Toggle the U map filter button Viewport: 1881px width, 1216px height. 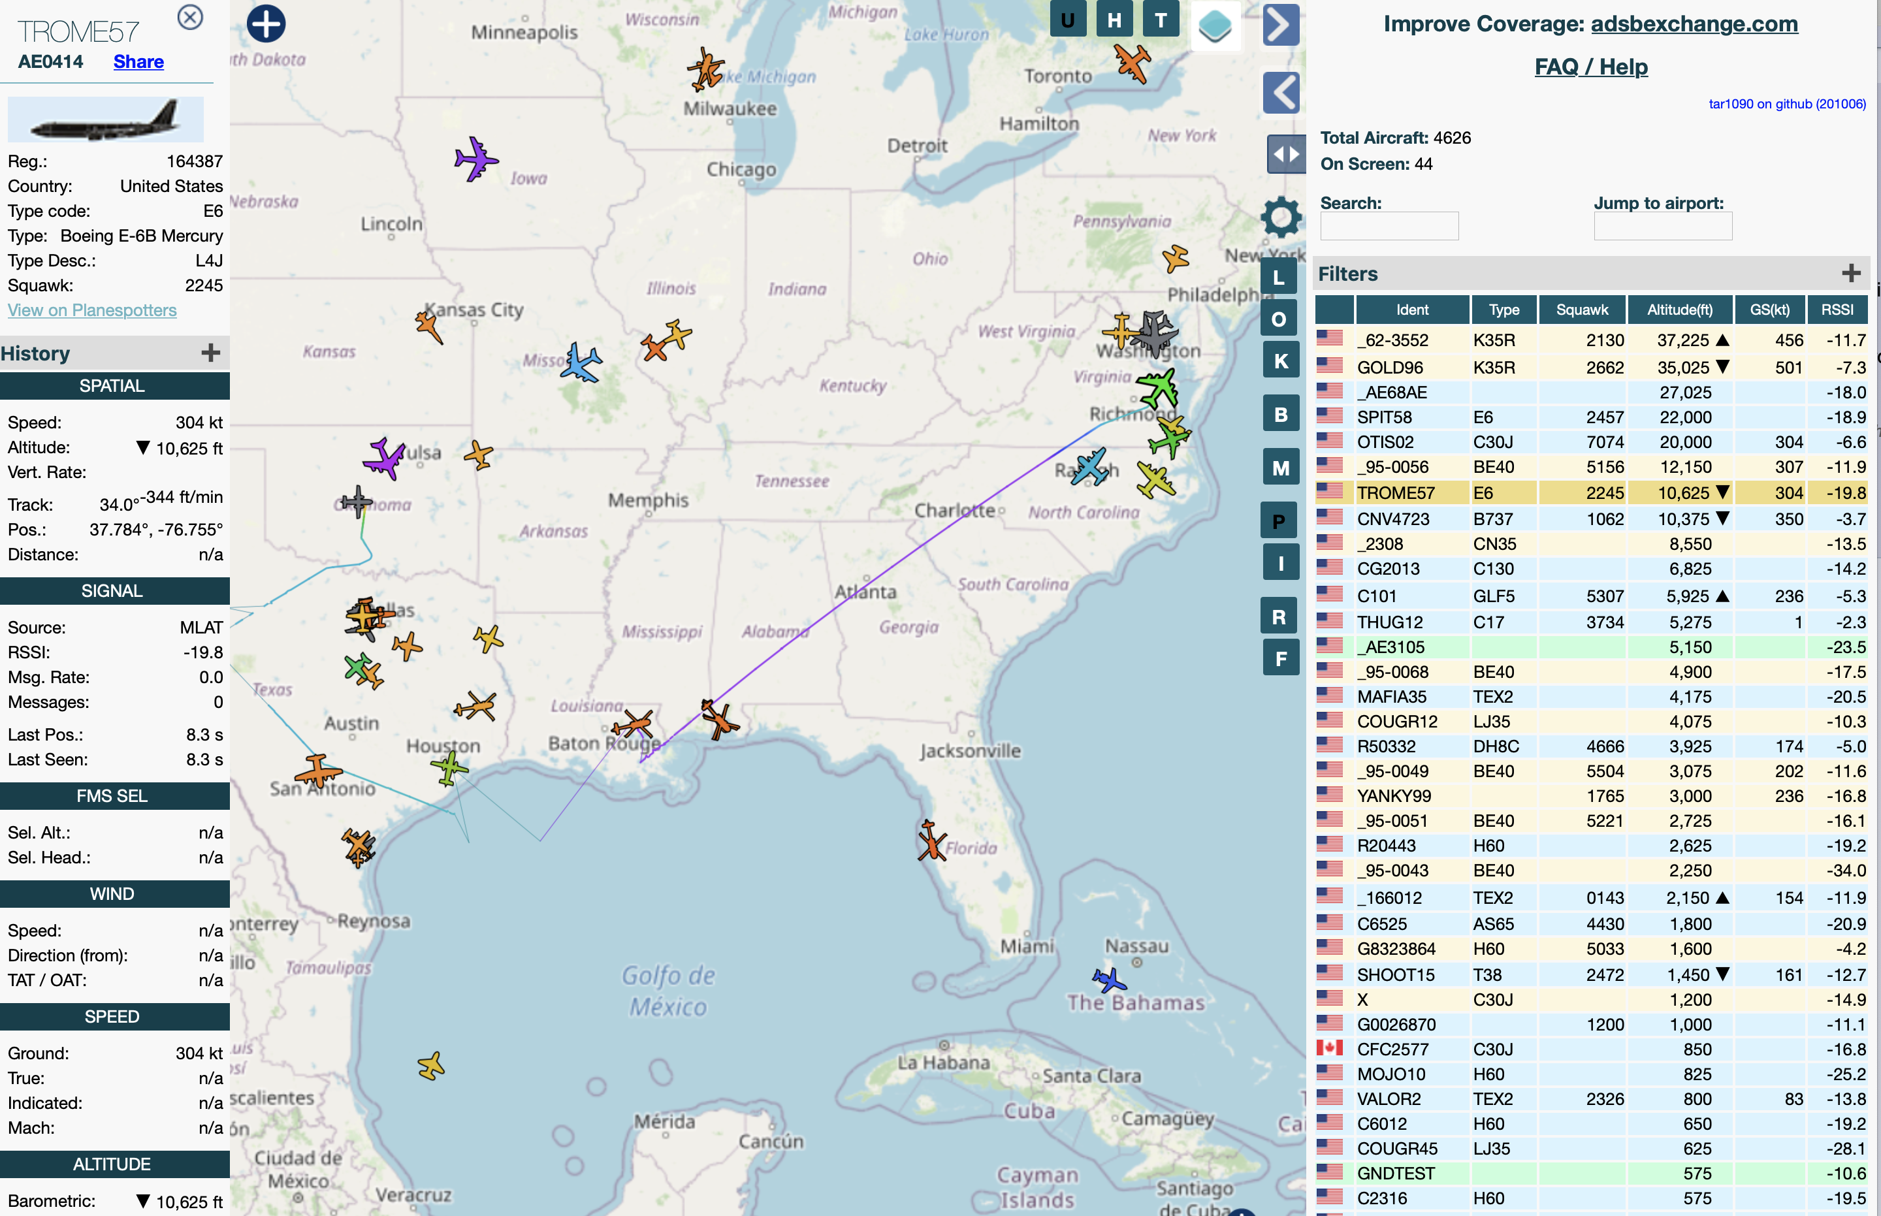pyautogui.click(x=1068, y=19)
